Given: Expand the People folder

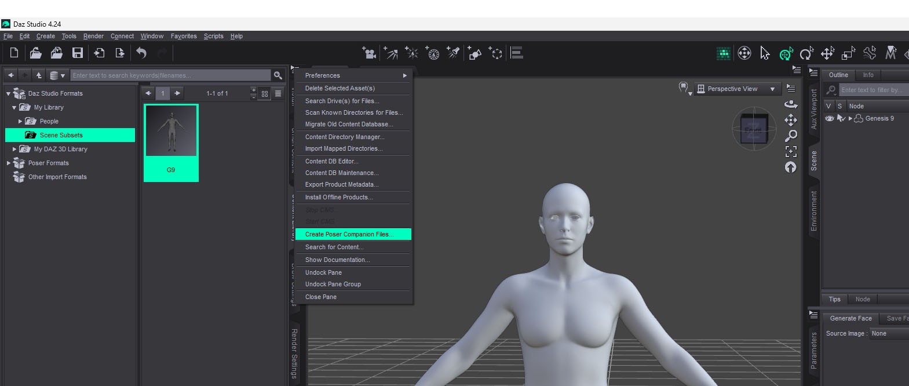Looking at the screenshot, I should [x=20, y=121].
